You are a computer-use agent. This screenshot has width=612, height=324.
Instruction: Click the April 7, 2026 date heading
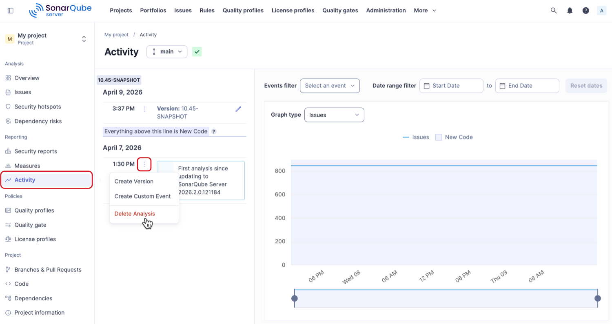pyautogui.click(x=122, y=148)
